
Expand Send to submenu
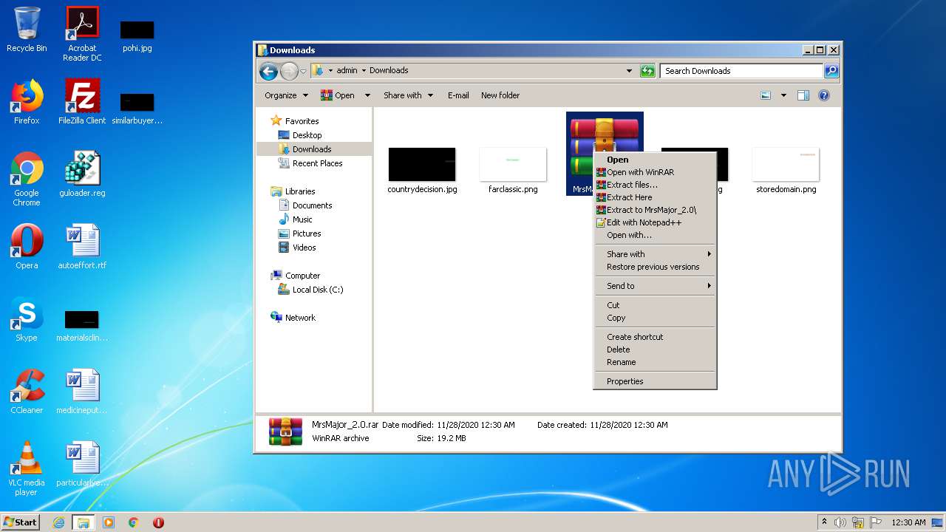click(x=655, y=286)
